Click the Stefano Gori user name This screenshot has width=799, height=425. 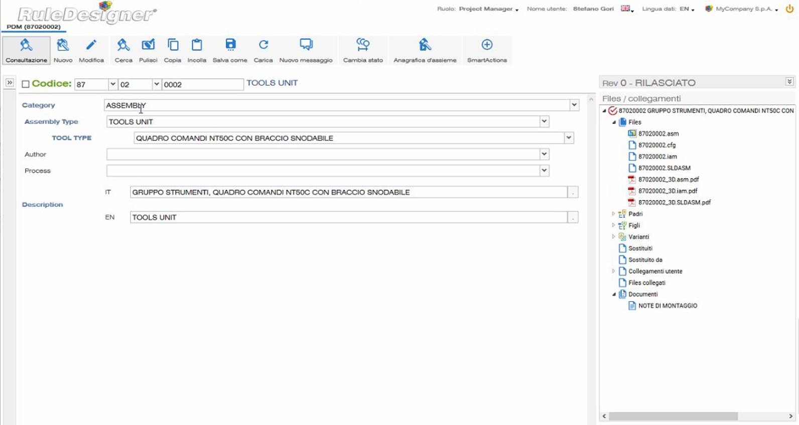pos(593,9)
